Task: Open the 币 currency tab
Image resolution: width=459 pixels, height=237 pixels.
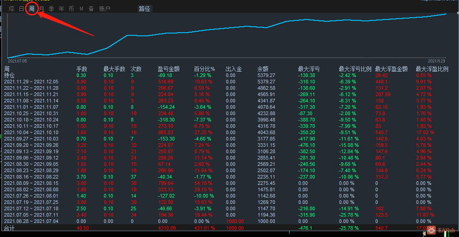Action: pos(71,9)
